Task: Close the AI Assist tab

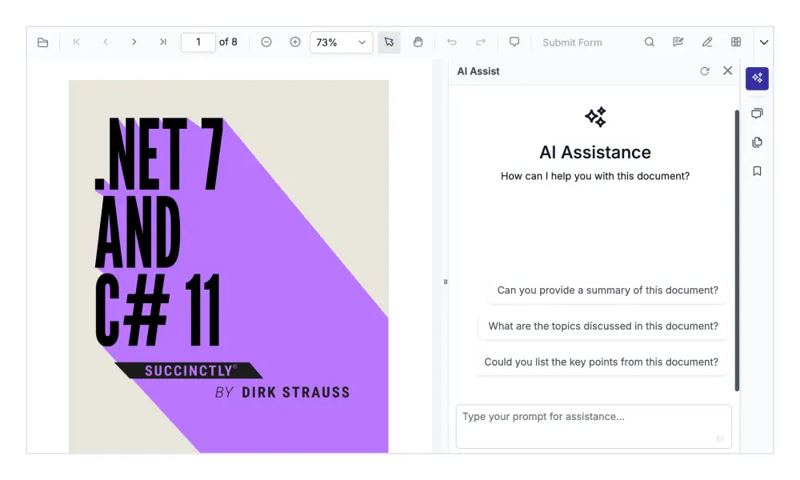Action: (x=727, y=70)
